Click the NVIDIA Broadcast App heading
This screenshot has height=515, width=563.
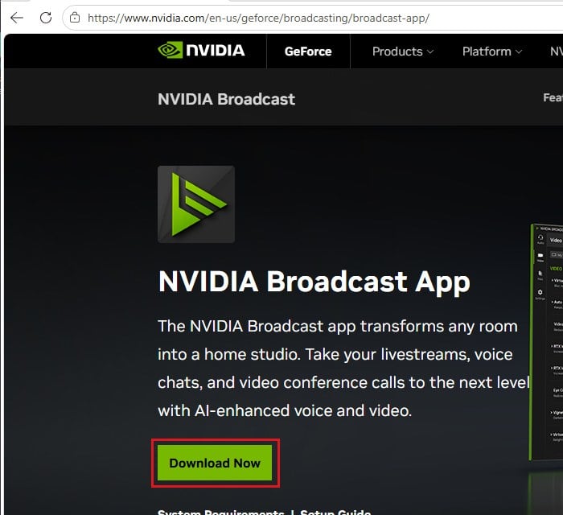coord(314,282)
